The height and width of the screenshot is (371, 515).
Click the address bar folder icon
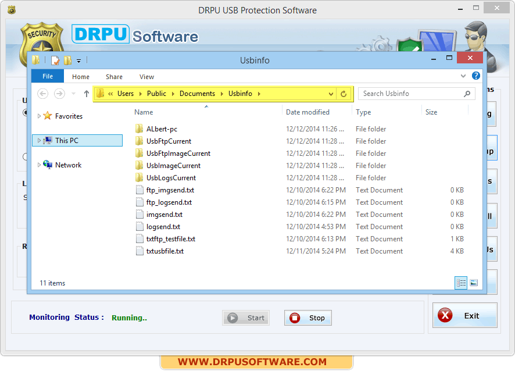click(x=101, y=94)
